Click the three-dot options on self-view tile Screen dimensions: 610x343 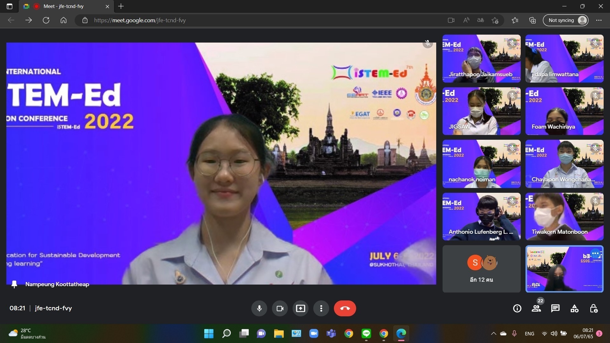click(x=595, y=254)
